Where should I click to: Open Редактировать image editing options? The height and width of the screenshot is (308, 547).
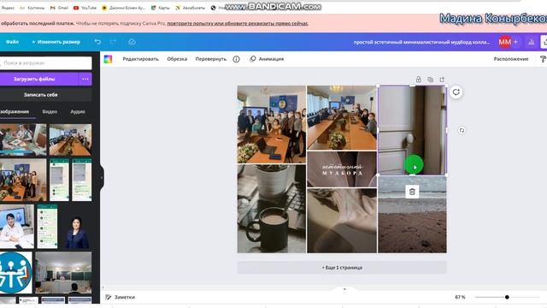pyautogui.click(x=140, y=59)
